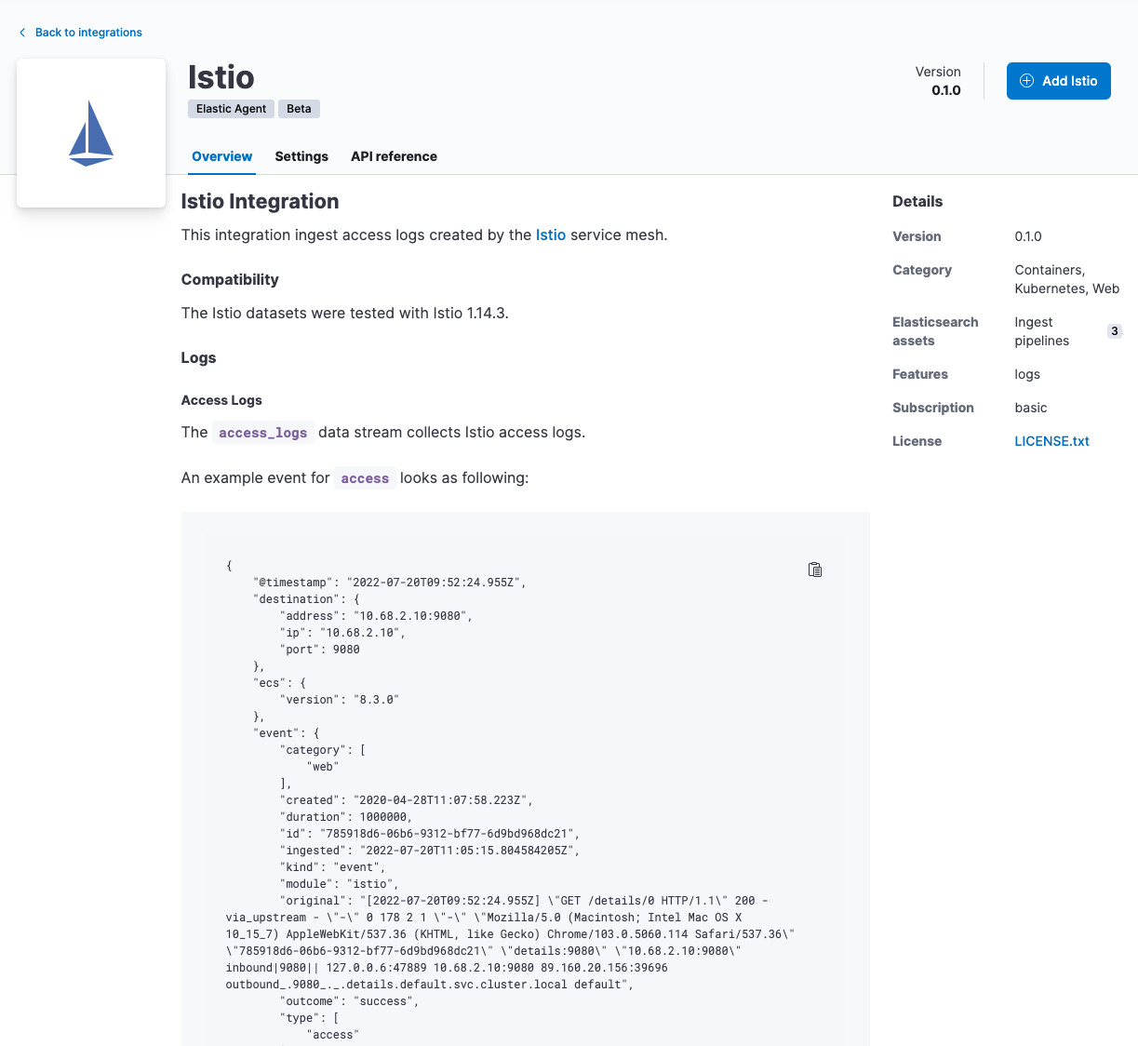Click the logs value under Features

pyautogui.click(x=1027, y=374)
